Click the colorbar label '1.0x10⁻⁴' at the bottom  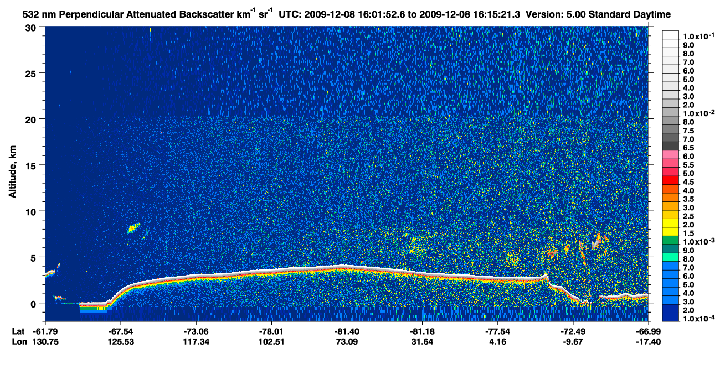pos(698,319)
